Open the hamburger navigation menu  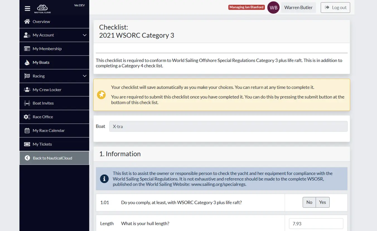(27, 8)
